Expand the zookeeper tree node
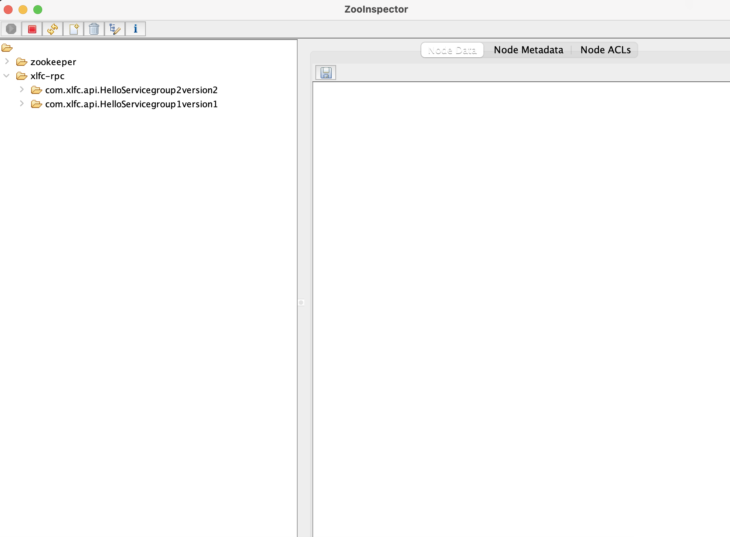 pos(7,61)
